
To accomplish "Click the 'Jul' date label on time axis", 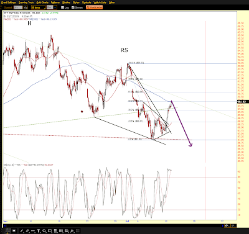I will pos(128,221).
